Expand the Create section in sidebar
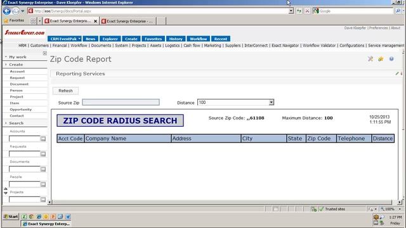 tap(6, 65)
